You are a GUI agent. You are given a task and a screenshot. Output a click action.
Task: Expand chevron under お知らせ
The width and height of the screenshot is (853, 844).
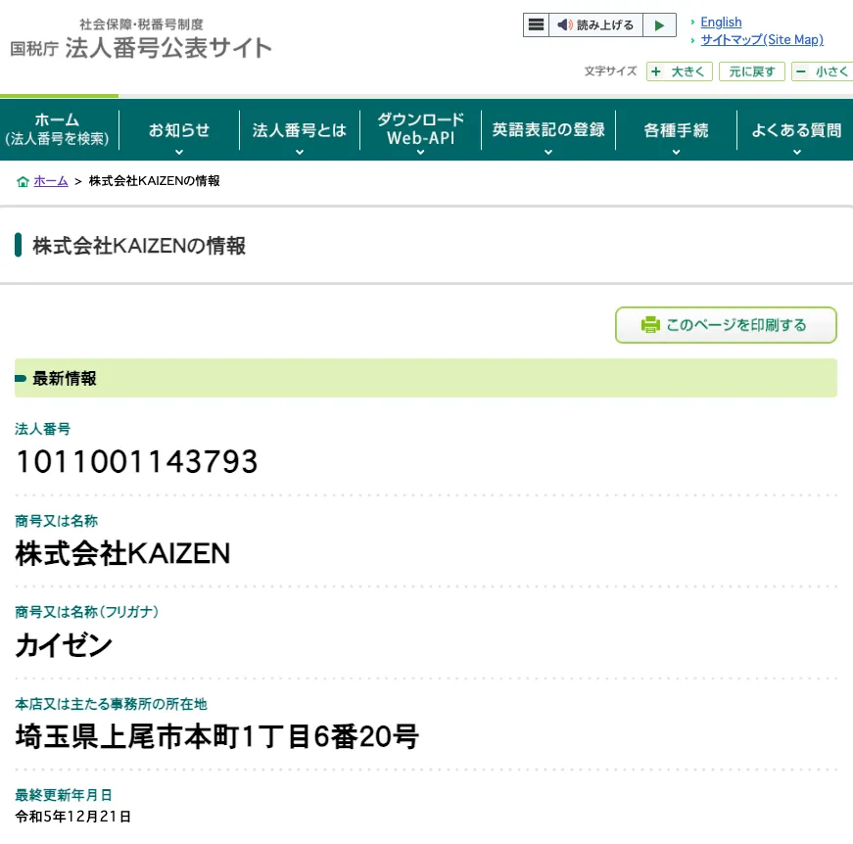(179, 153)
